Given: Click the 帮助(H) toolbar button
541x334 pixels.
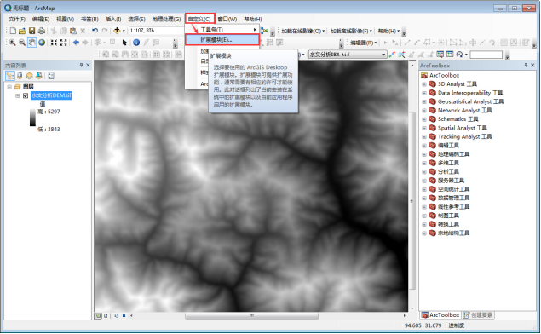Looking at the screenshot, I should [388, 31].
